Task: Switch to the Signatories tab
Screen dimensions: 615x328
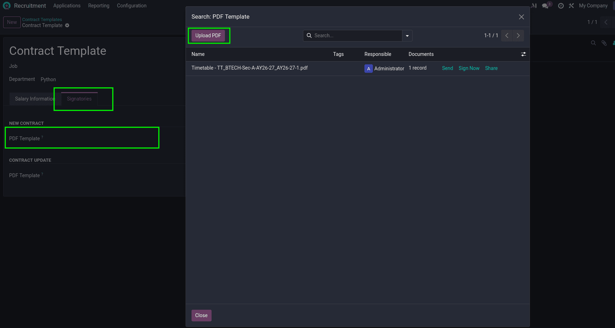Action: click(79, 99)
